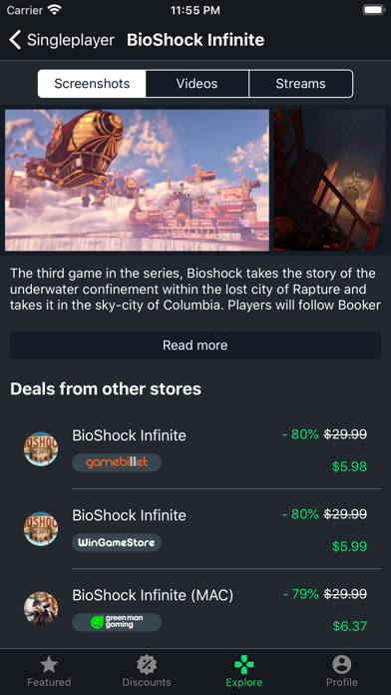Go back to Singleplayer
Screen dimensions: 391x695
pyautogui.click(x=71, y=40)
